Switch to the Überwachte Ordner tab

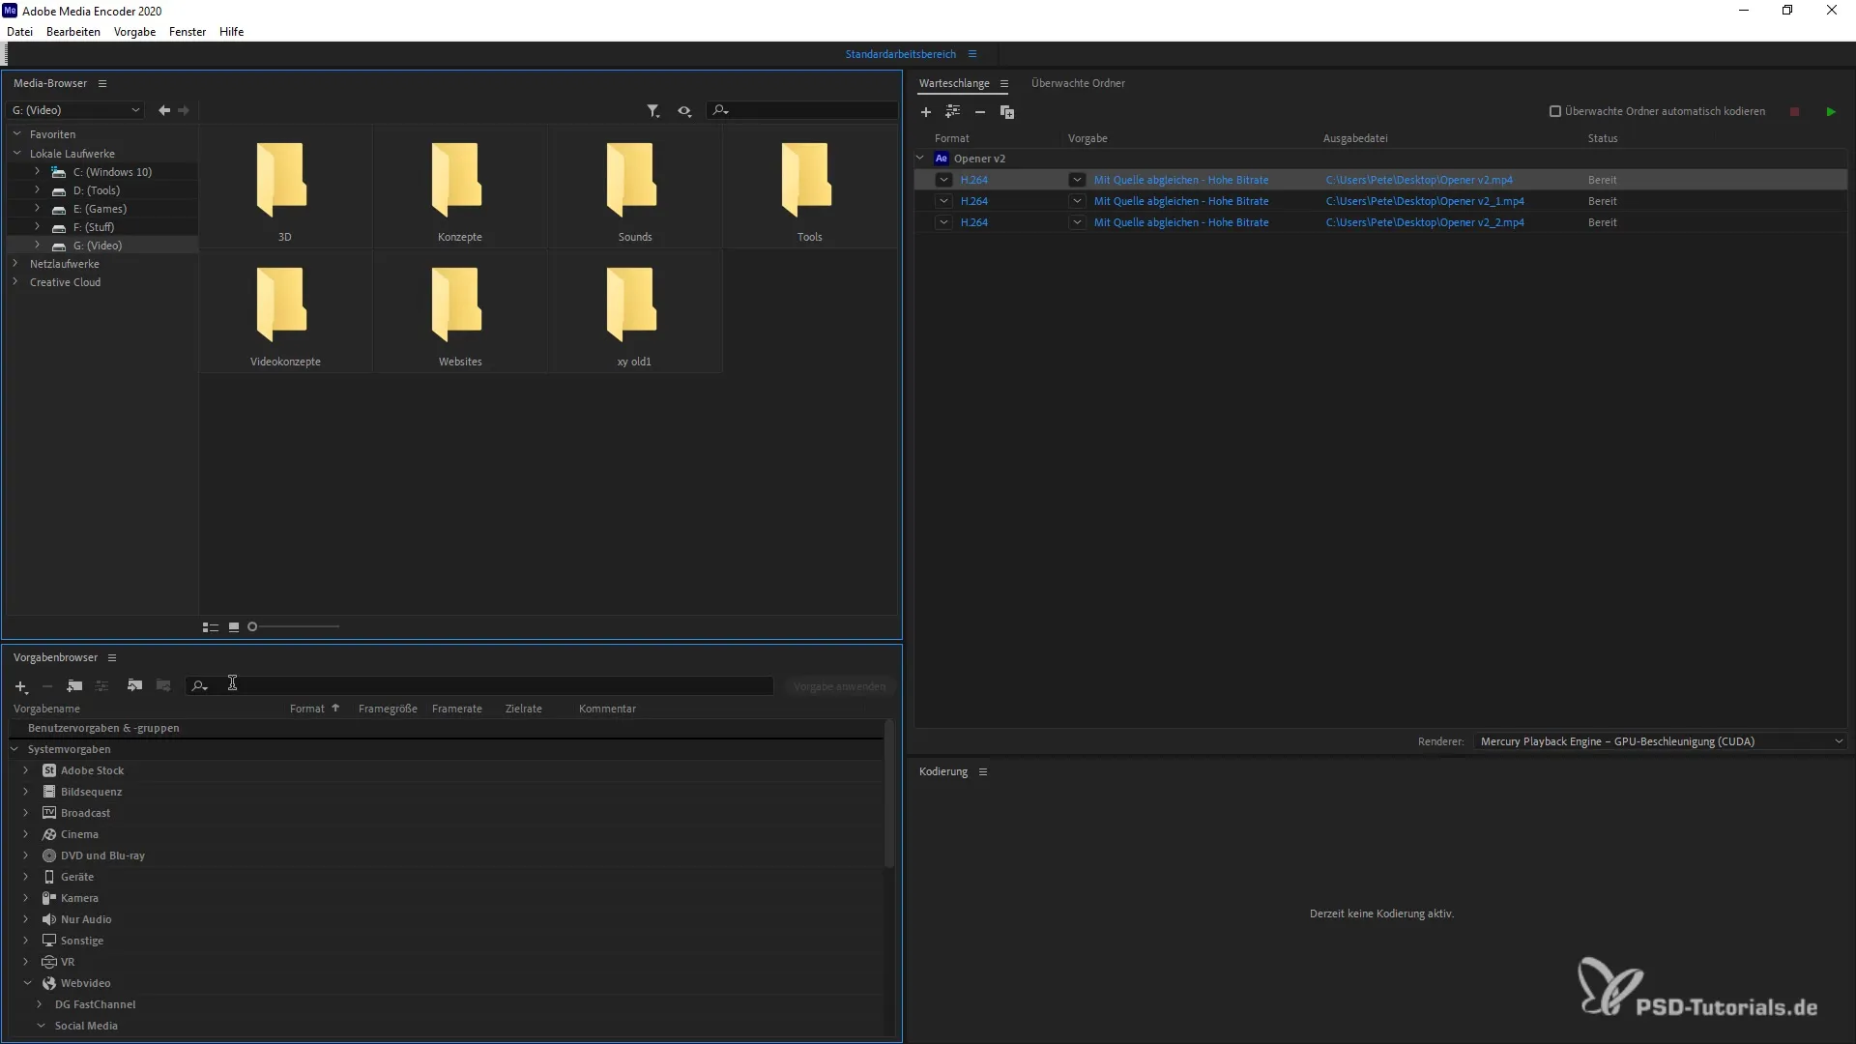pyautogui.click(x=1078, y=83)
